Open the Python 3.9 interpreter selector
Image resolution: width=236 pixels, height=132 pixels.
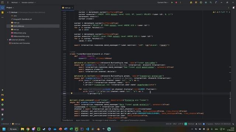[223, 124]
